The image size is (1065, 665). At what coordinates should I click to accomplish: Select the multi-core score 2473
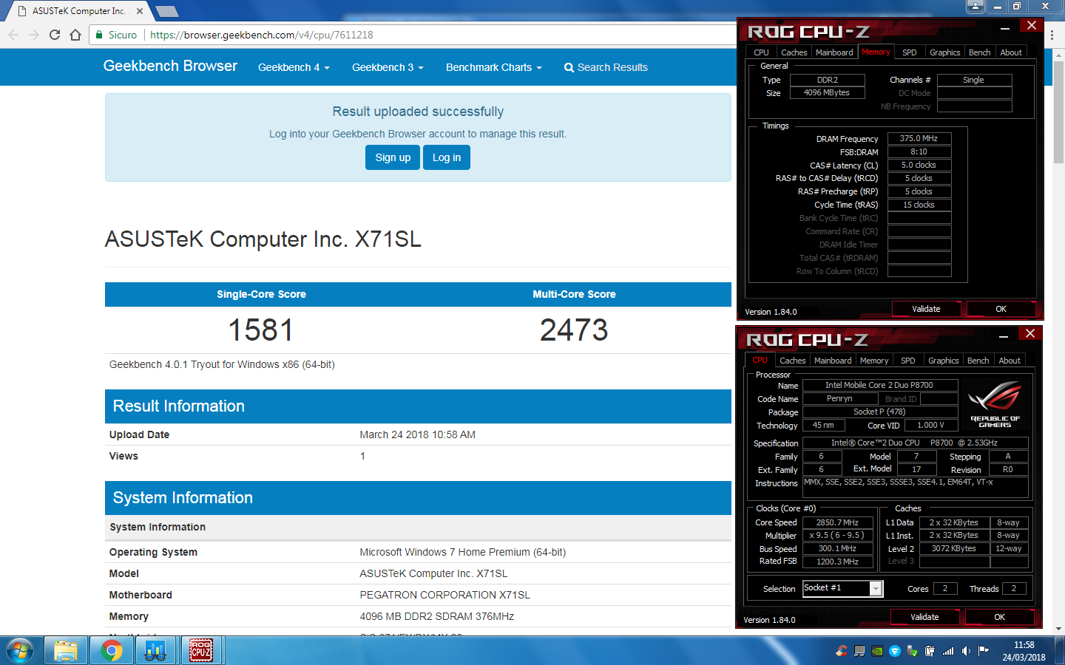pos(574,330)
